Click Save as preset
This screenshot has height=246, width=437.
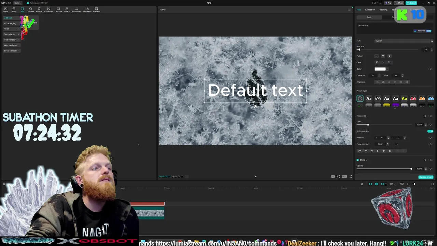coord(426,177)
